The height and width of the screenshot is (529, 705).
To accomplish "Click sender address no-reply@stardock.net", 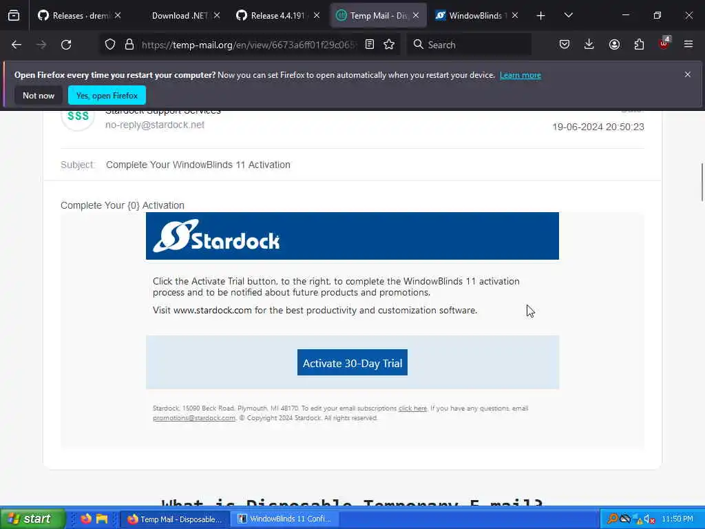I will tap(155, 125).
